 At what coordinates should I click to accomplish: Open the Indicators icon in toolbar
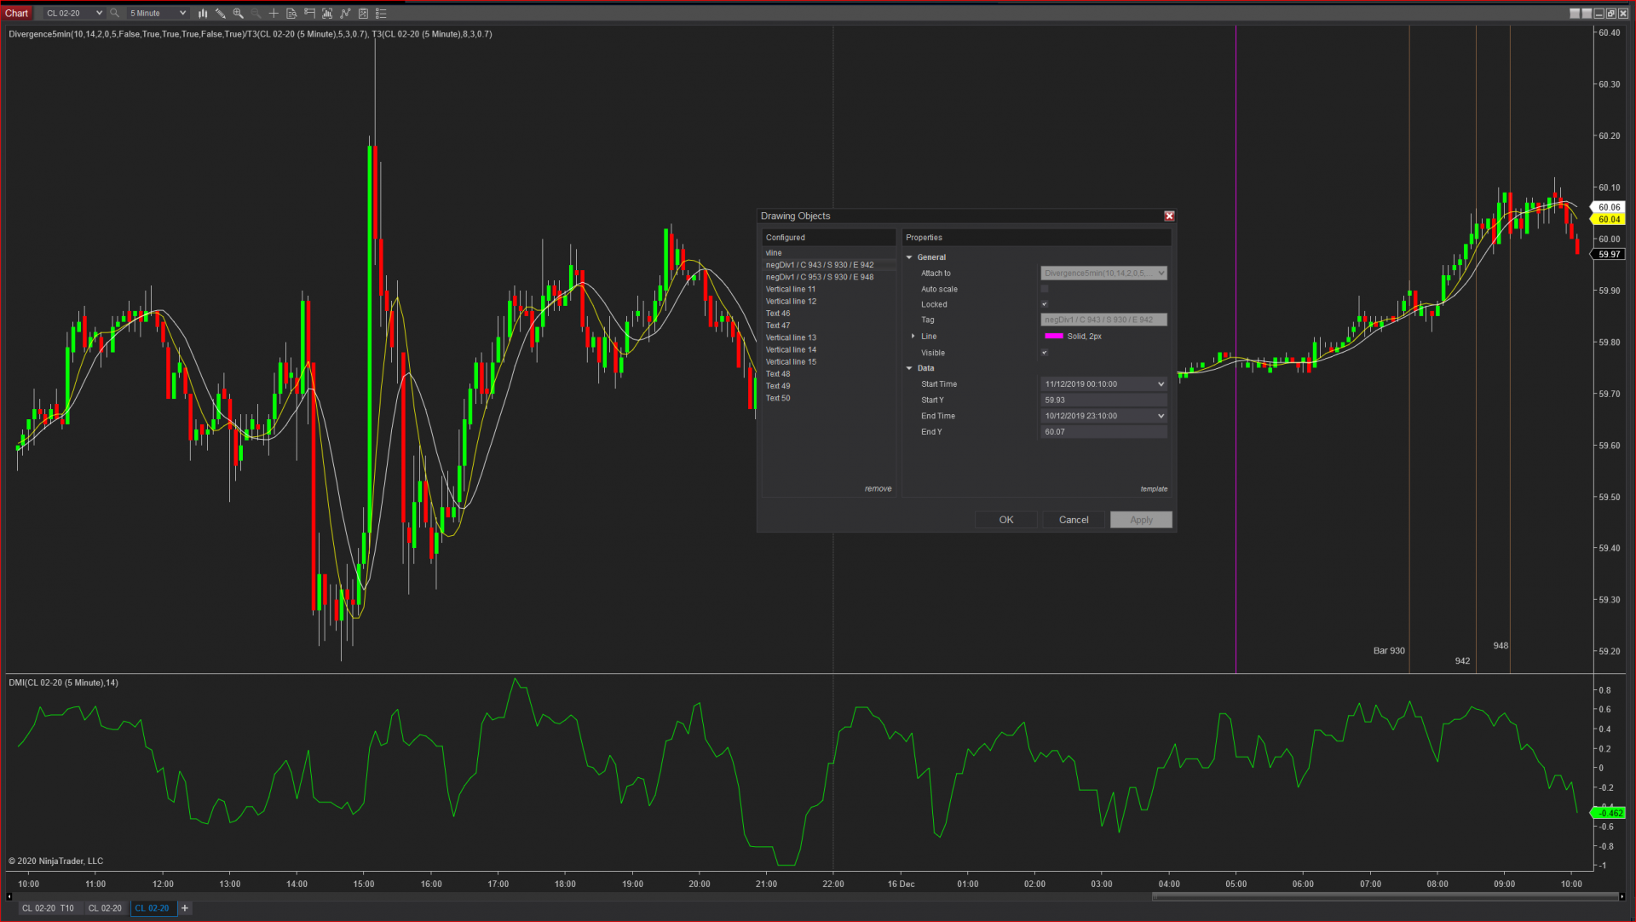tap(345, 13)
